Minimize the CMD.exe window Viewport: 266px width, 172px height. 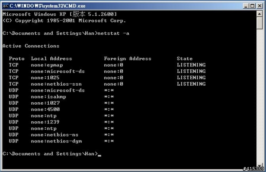click(246, 6)
